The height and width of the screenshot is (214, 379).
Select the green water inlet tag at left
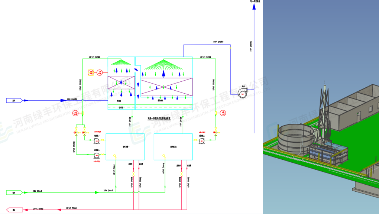[14, 192]
